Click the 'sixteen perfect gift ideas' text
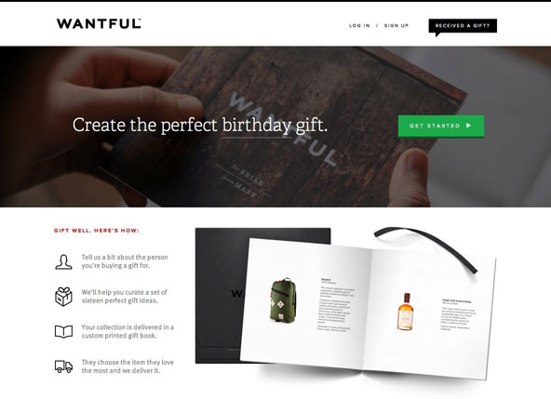This screenshot has height=399, width=551. point(120,300)
